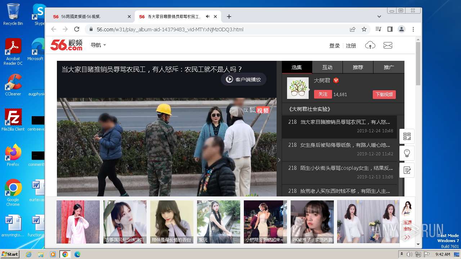Expand the 导航 navigation dropdown
Image resolution: width=461 pixels, height=259 pixels.
(x=98, y=45)
